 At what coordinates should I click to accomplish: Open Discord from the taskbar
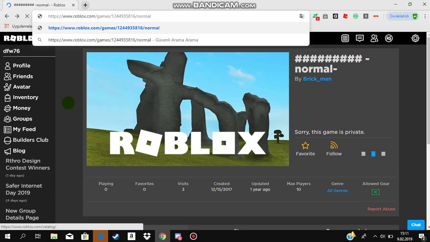[x=178, y=236]
